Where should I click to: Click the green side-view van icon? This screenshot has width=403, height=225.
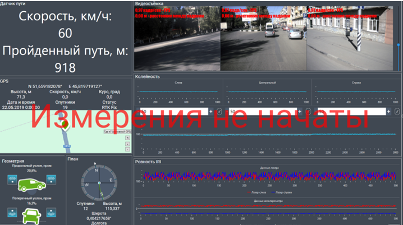[31, 185]
